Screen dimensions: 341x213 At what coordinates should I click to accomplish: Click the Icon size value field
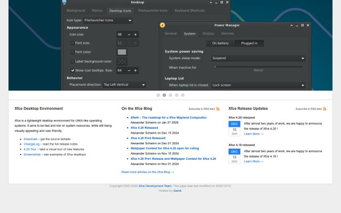pos(121,35)
